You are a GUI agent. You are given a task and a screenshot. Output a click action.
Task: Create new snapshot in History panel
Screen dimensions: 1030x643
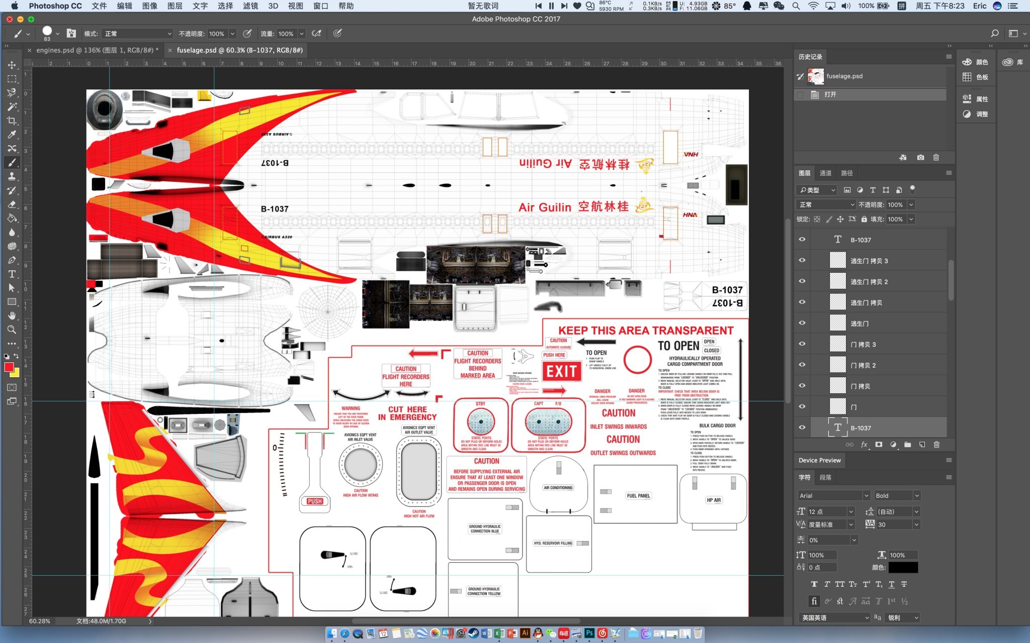(920, 157)
